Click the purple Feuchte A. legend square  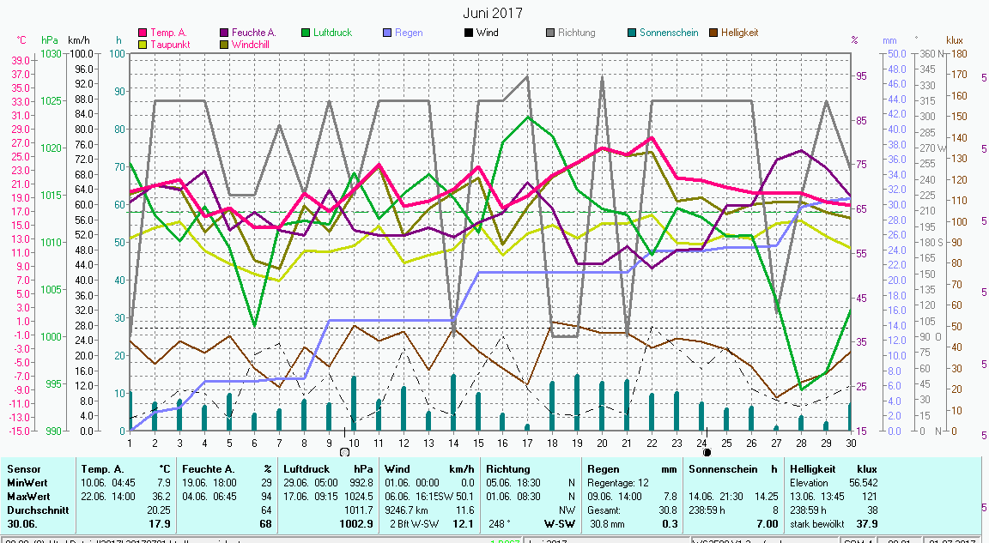(224, 33)
